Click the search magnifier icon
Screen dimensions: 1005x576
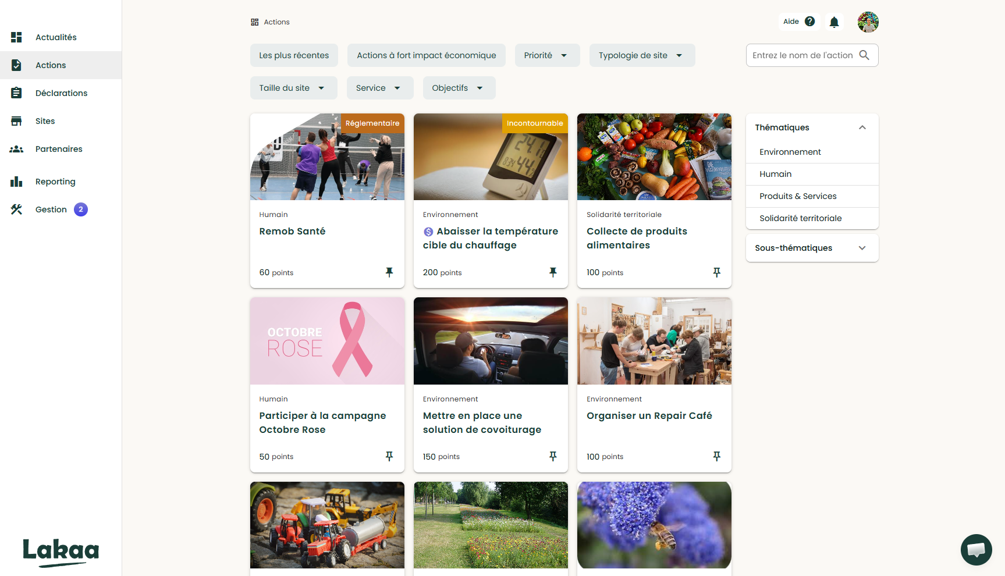point(864,55)
